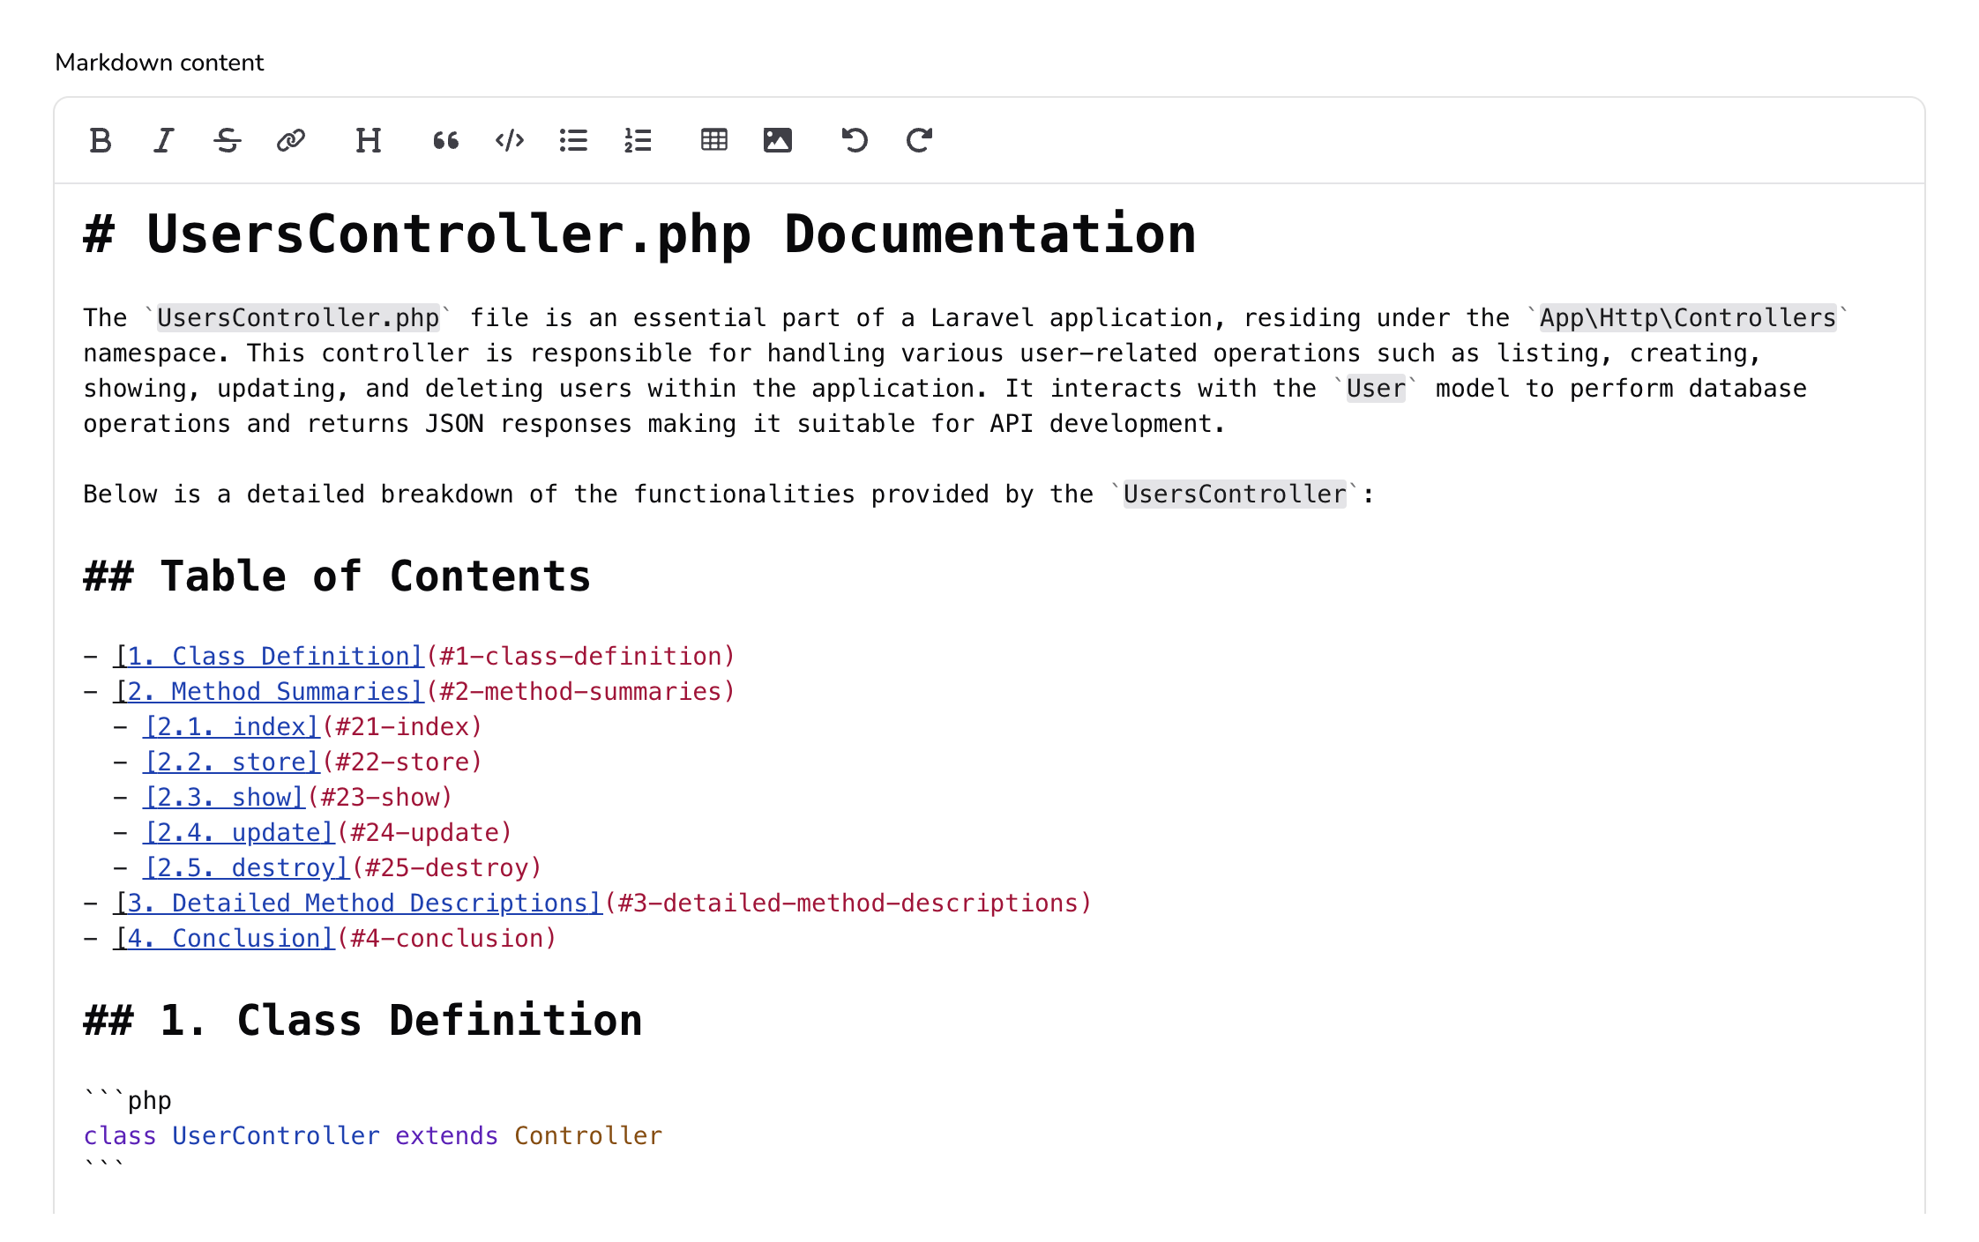Click the 'UsersController.php' inline code
The height and width of the screenshot is (1242, 1979).
[x=298, y=318]
